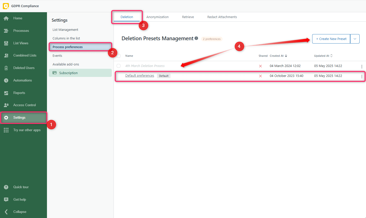Open the three-dot menu for Default preferences

(362, 76)
